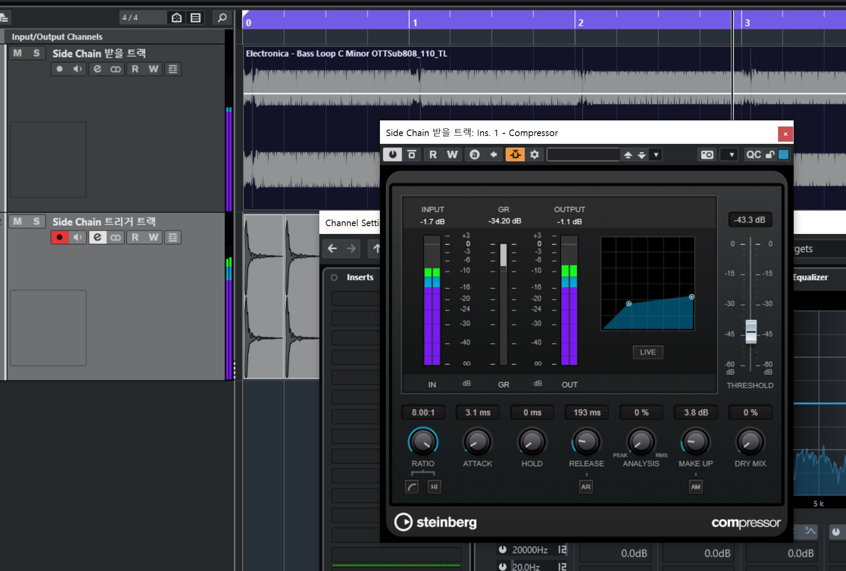
Task: Record enable the Side Chain 받을 트랙 track
Action: coord(60,69)
